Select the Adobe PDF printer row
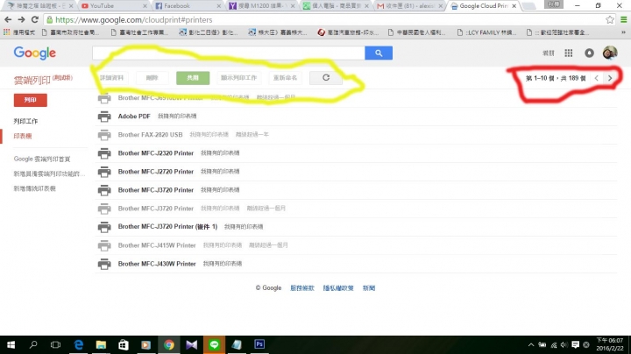This screenshot has width=631, height=354. pyautogui.click(x=356, y=117)
